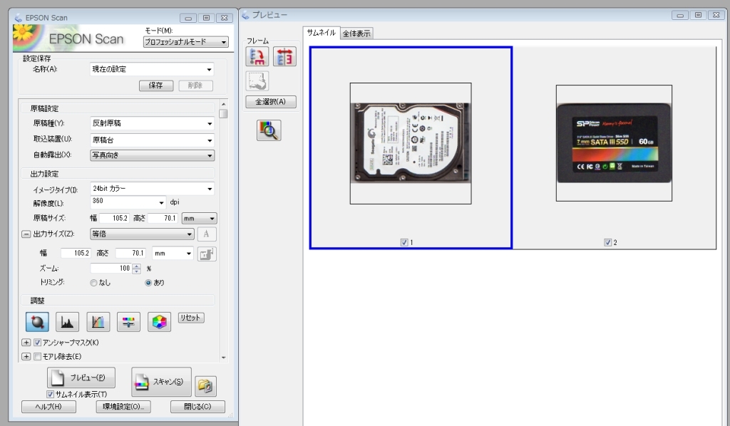Click the 削除 delete button

coord(195,85)
